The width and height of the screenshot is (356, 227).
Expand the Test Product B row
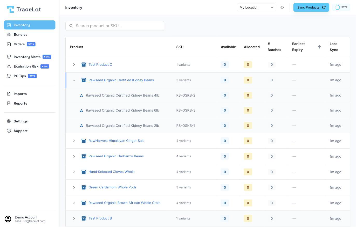tap(74, 218)
